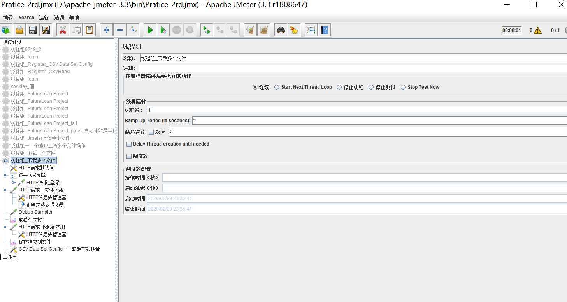Click the 名称 name input field

point(353,58)
